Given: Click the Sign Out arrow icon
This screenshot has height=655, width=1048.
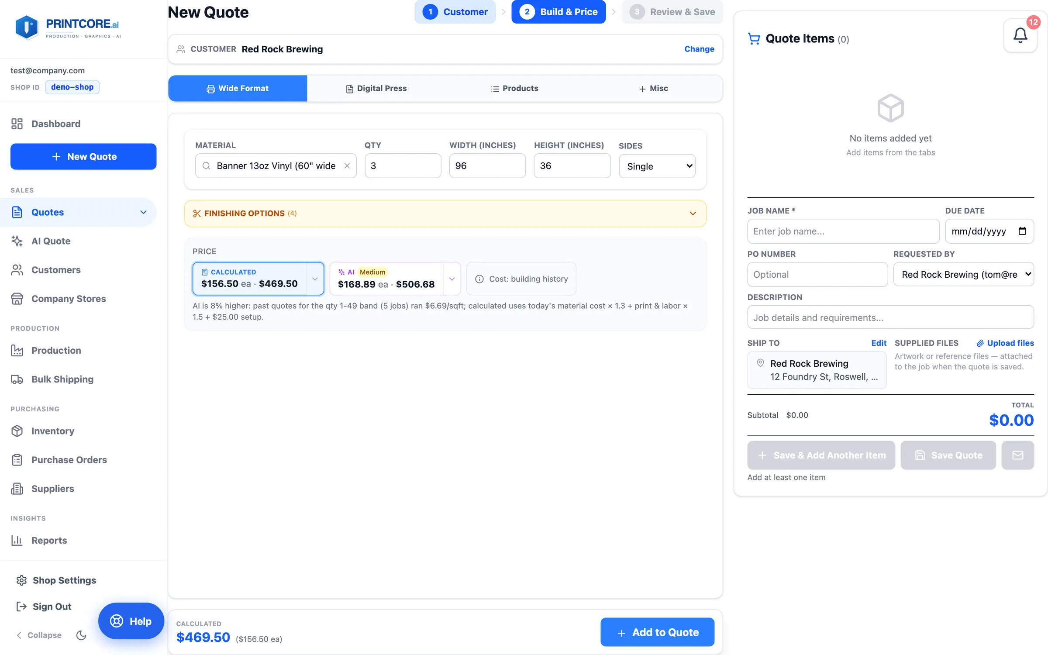Looking at the screenshot, I should pos(21,607).
